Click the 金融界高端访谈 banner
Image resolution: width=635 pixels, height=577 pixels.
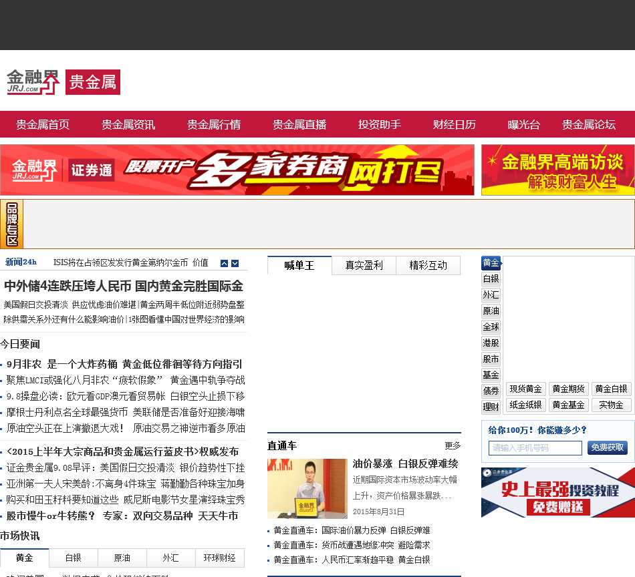click(558, 170)
